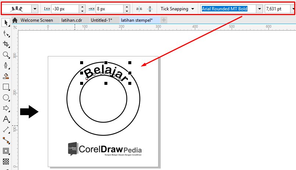Select the Pick tool arrow
The height and width of the screenshot is (170, 296).
click(x=6, y=22)
